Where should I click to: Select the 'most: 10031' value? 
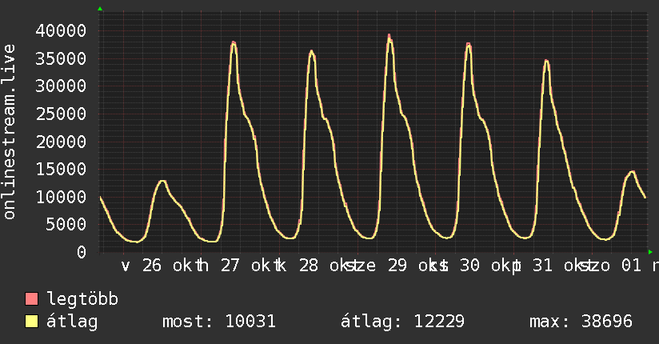tap(219, 322)
